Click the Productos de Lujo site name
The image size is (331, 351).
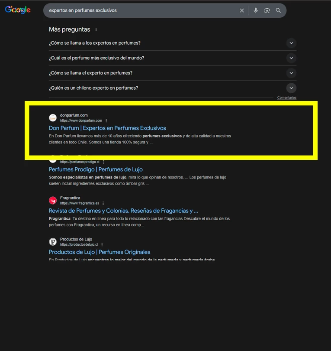coord(76,239)
